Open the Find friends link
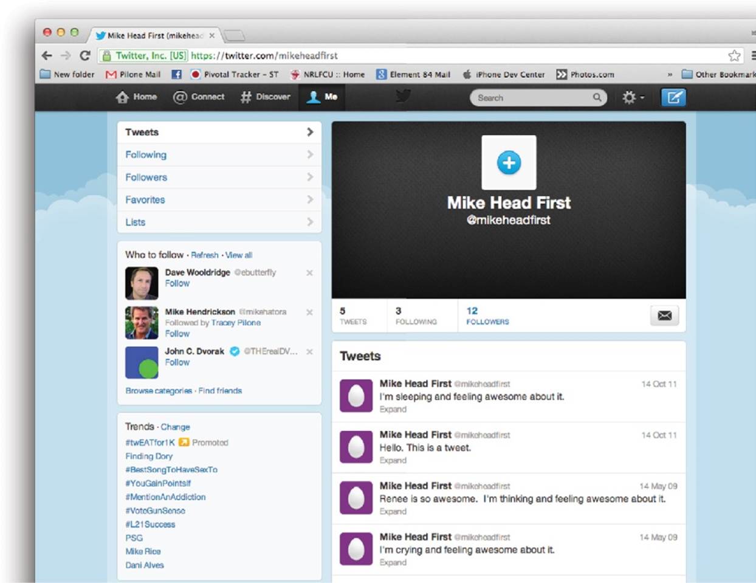The height and width of the screenshot is (583, 756). point(220,391)
